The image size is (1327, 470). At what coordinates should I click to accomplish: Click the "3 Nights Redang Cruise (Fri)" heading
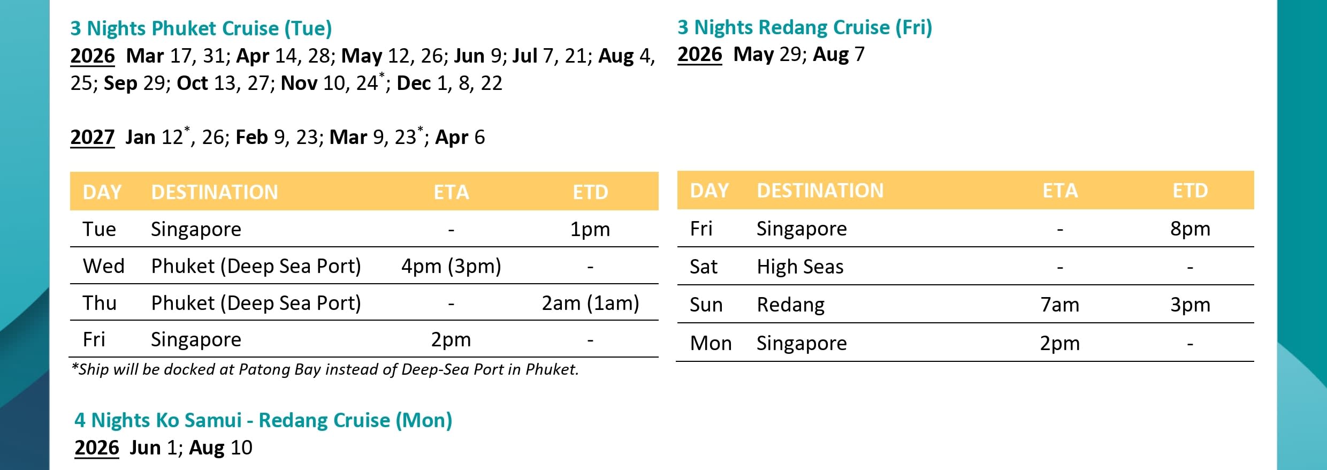click(805, 27)
